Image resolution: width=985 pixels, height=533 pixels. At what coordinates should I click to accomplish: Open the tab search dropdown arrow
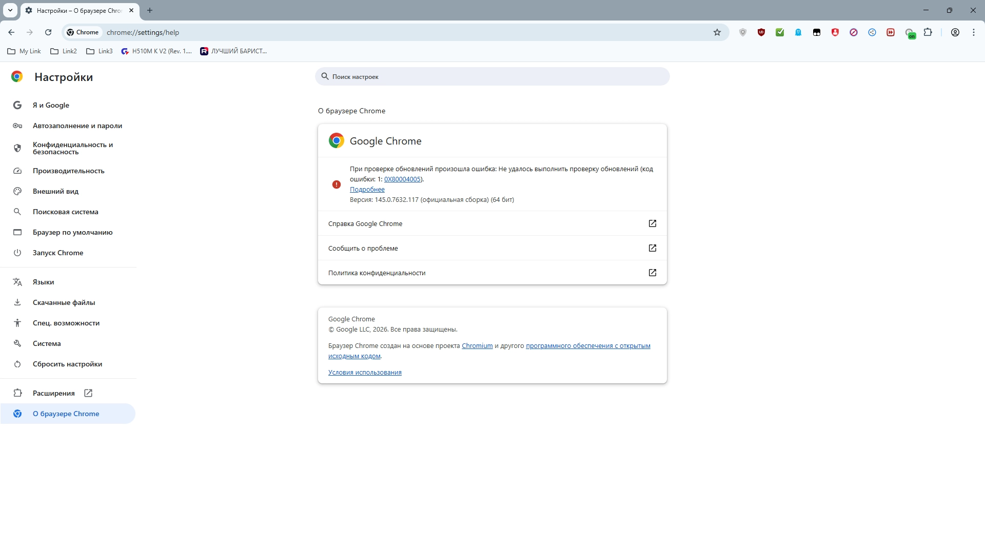point(10,10)
